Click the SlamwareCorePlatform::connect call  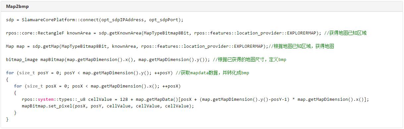tap(60, 20)
